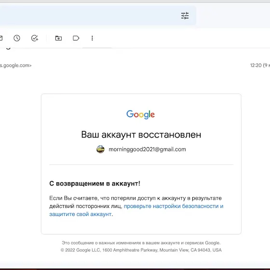Click the 'С возвращением в аккаунт!' text
270x270 pixels.
[x=94, y=184]
